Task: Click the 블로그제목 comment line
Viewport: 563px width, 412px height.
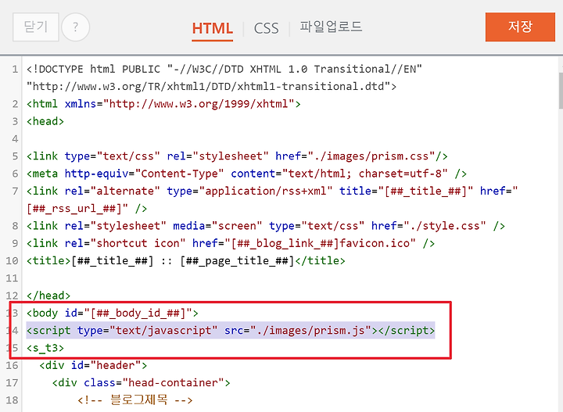Action: tap(135, 399)
